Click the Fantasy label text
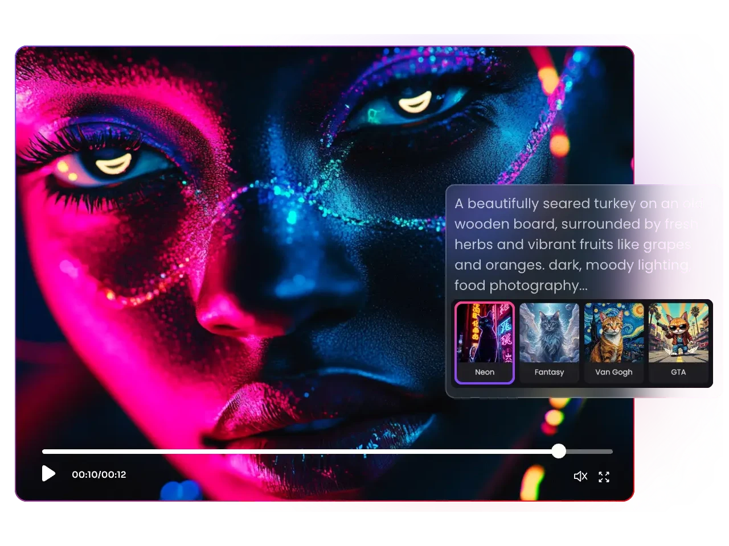The height and width of the screenshot is (546, 729). pos(549,372)
